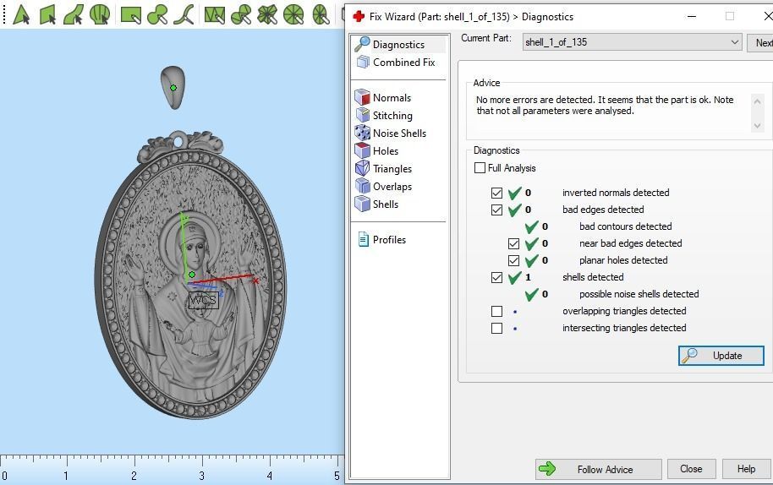Choose the brush marking tool
The width and height of the screenshot is (773, 485).
pos(157,14)
